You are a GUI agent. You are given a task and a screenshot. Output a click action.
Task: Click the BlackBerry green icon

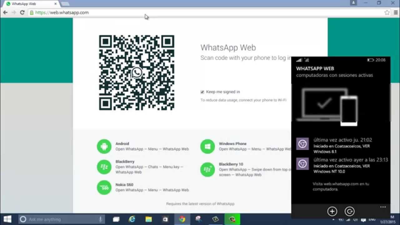point(104,167)
